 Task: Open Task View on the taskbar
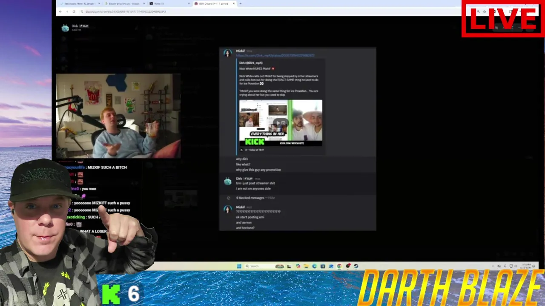(289, 266)
